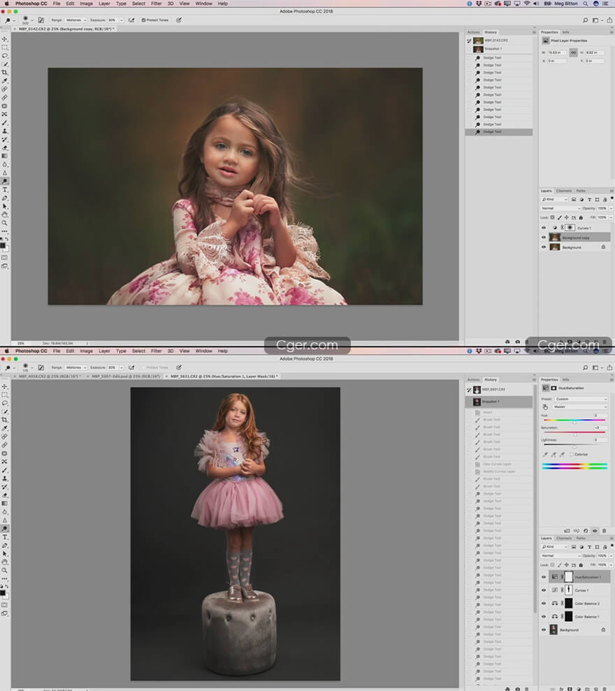615x691 pixels.
Task: Open the Preset dropdown showing Custom
Action: (x=581, y=399)
